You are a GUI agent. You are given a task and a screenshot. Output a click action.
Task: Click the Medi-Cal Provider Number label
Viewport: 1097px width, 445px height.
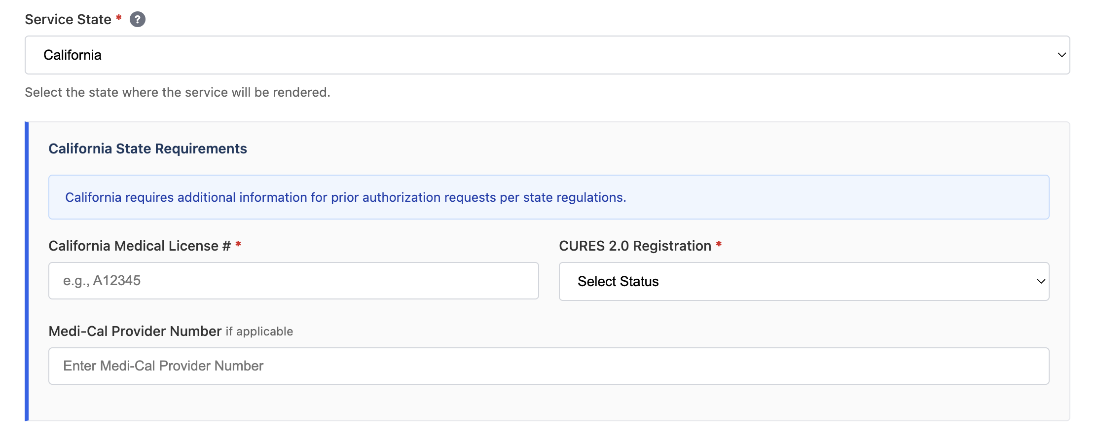134,331
